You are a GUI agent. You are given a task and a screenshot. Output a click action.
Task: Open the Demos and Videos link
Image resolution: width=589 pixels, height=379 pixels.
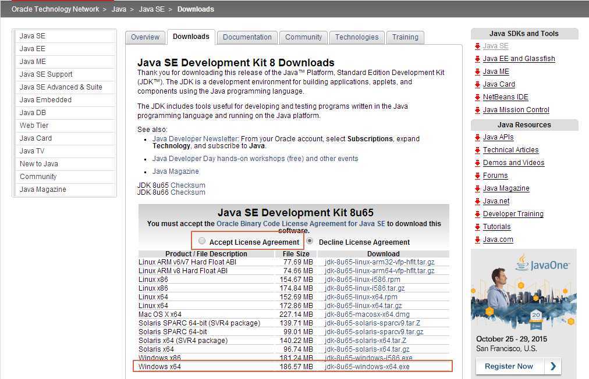[x=513, y=163]
